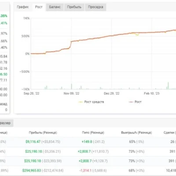Viewport: 176px width, 176px height.
Task: Select the (-$23,393.59) difference value
Action: click(51, 161)
